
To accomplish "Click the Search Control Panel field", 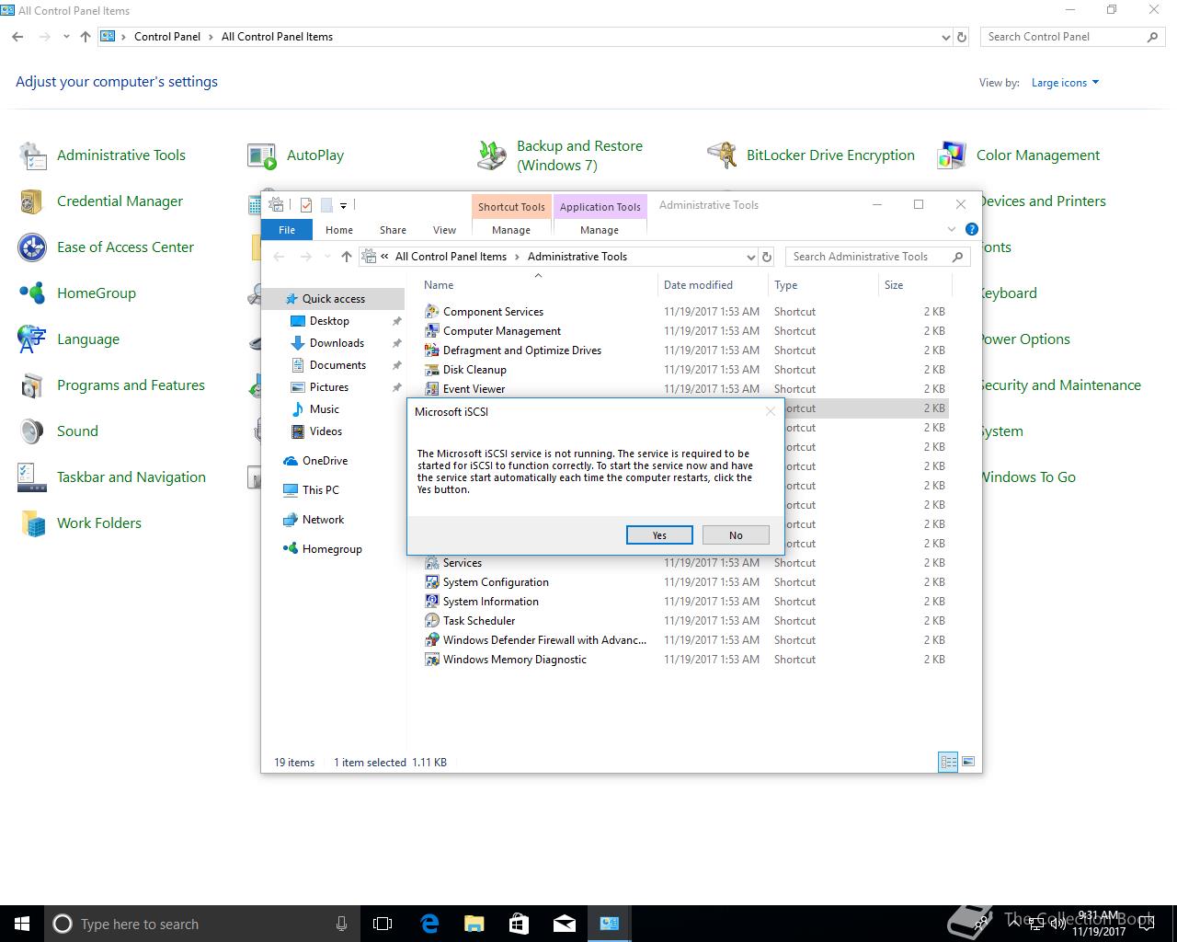I will click(x=1072, y=37).
